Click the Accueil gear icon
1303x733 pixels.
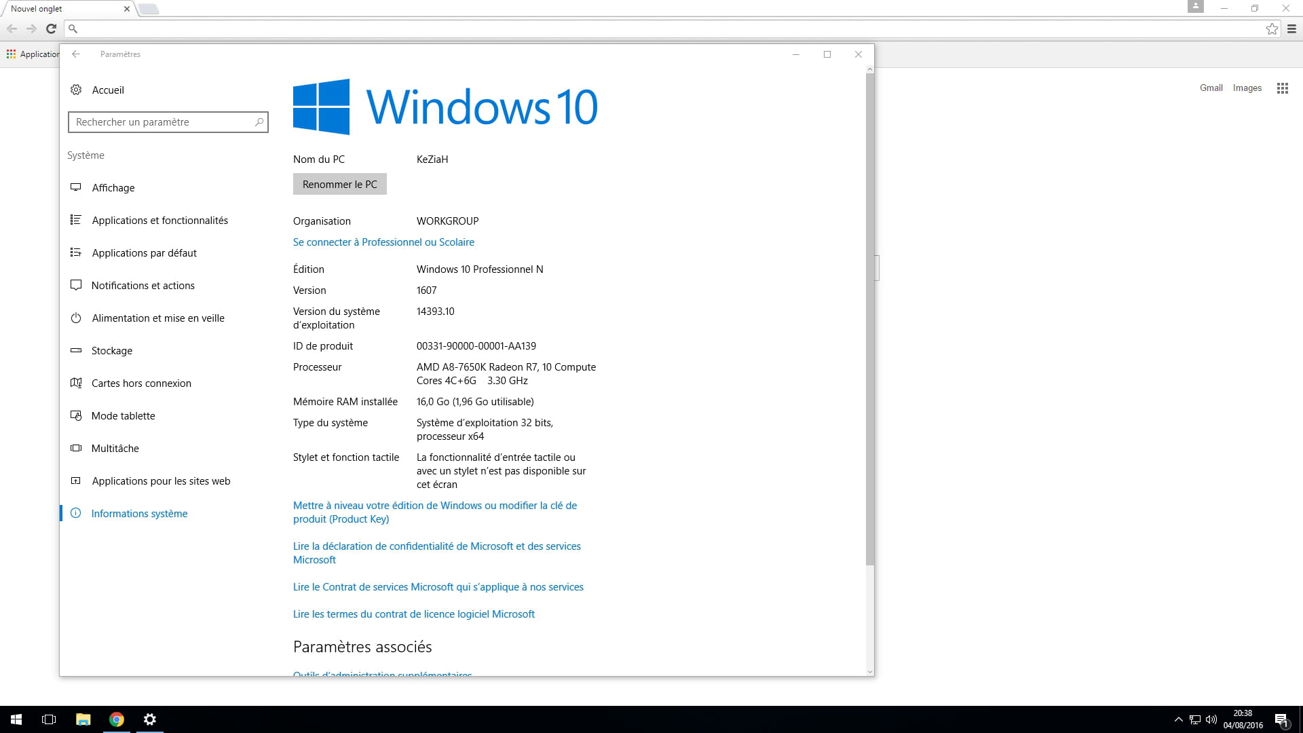point(76,90)
